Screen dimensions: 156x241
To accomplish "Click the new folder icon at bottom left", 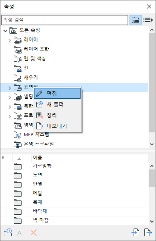I will (x=8, y=232).
